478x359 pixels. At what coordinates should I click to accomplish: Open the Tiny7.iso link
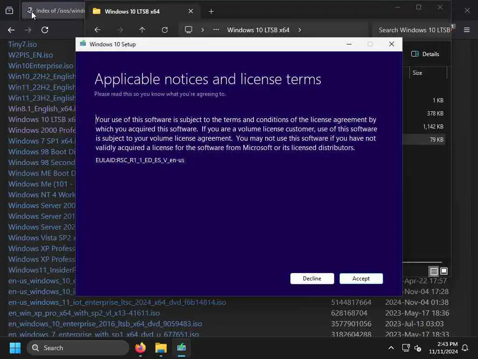point(22,44)
